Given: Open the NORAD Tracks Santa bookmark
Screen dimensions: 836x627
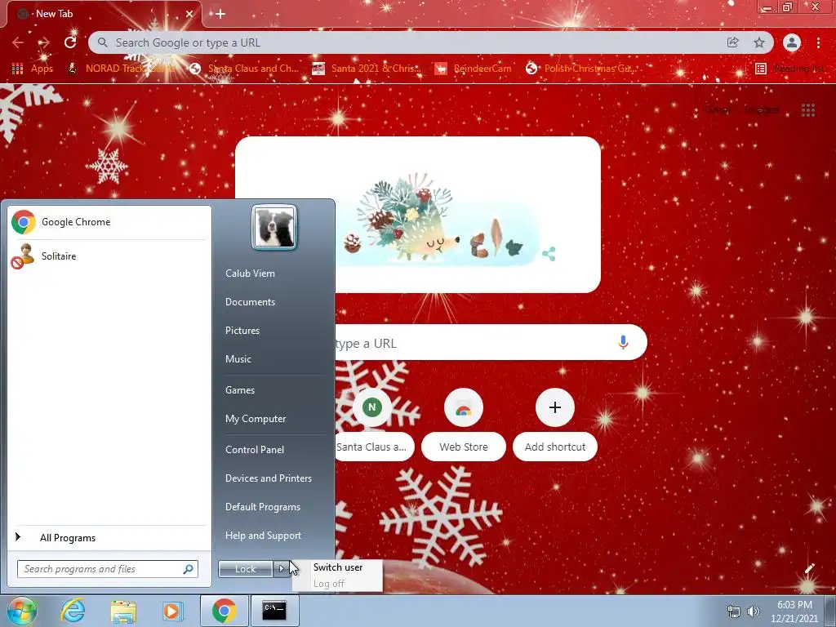Looking at the screenshot, I should coord(122,69).
